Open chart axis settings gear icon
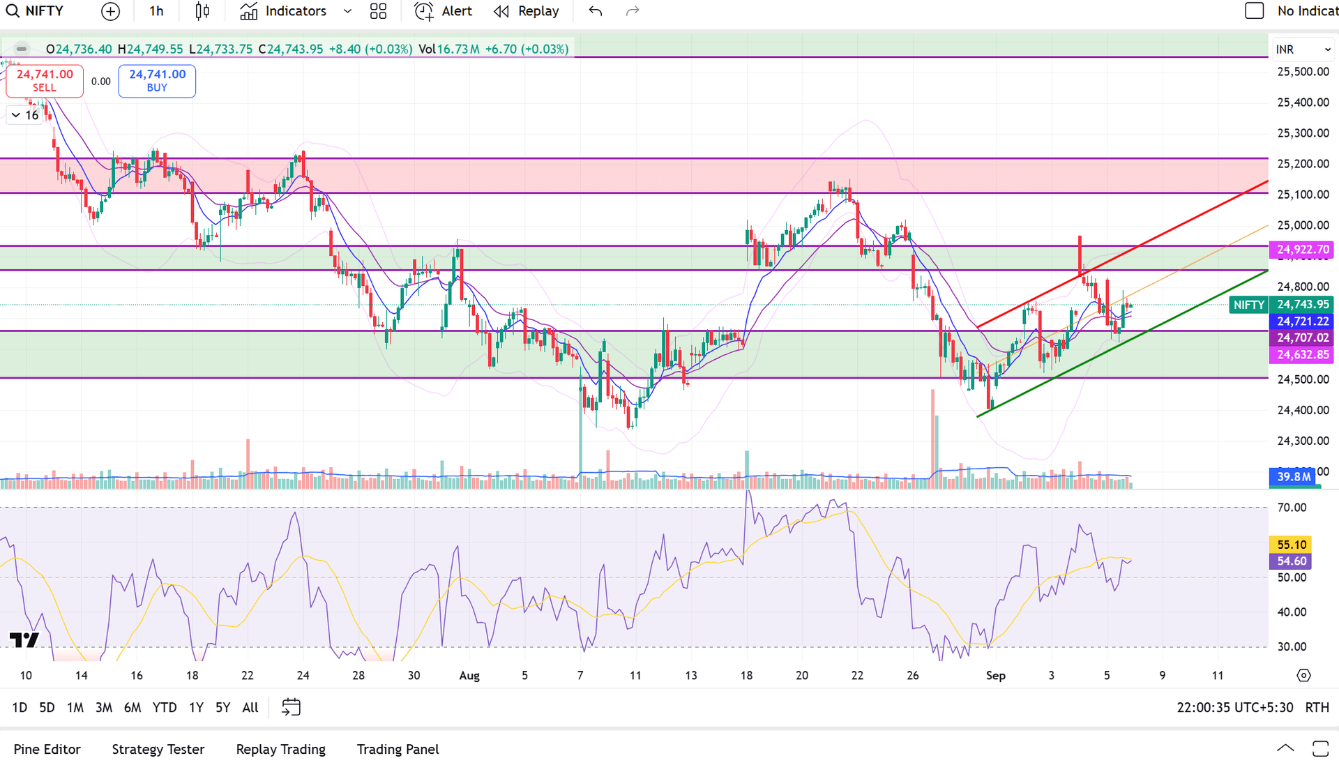The image size is (1339, 765). [1303, 675]
